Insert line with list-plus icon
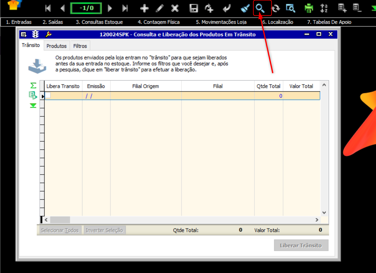This screenshot has height=273, width=376. 342,8
